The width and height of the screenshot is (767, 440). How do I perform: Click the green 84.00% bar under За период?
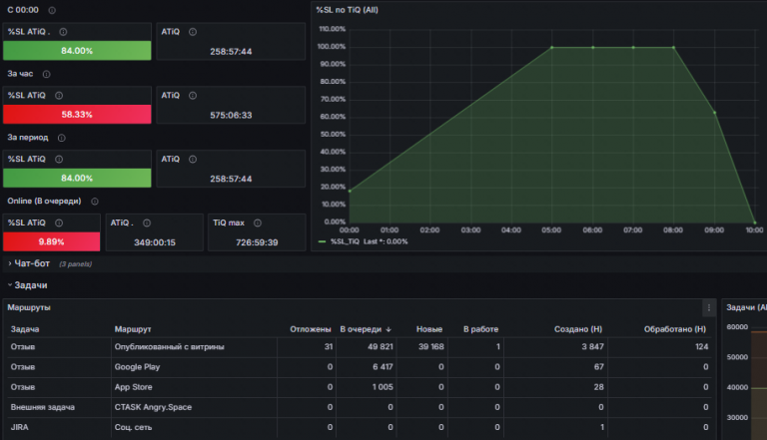click(77, 178)
